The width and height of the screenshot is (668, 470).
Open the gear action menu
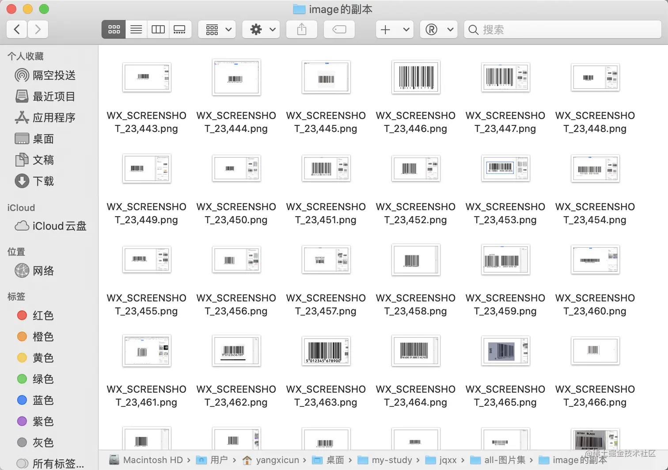[x=261, y=30]
